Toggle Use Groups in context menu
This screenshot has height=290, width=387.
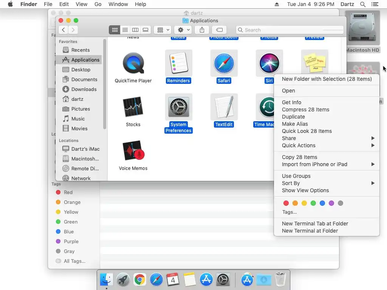327,176
